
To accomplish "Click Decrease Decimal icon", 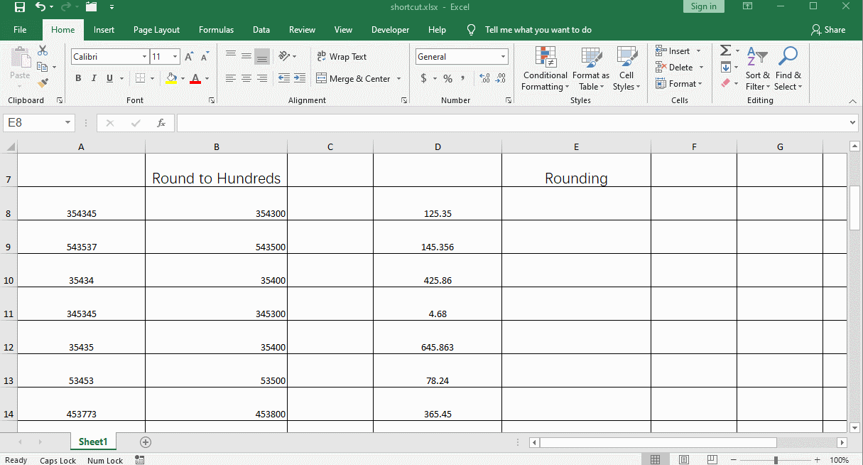I will [x=501, y=78].
